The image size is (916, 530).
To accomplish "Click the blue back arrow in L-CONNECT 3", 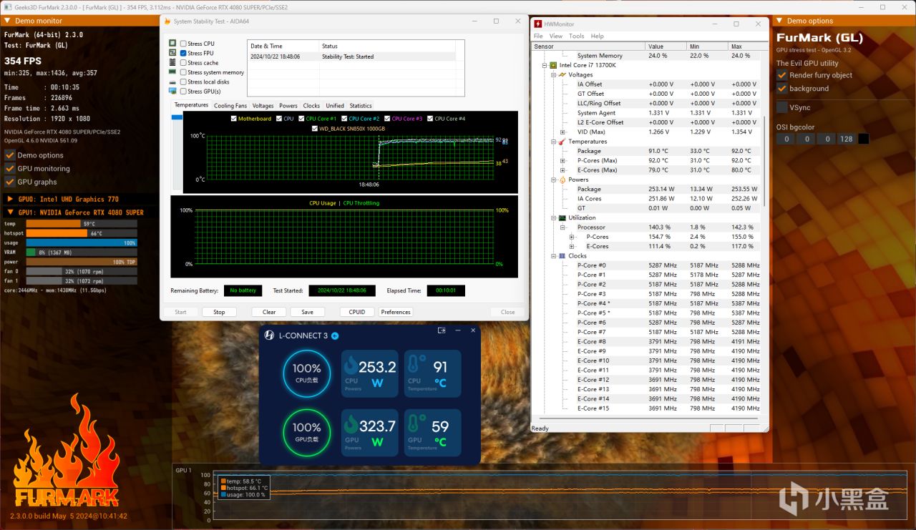I will click(x=335, y=335).
